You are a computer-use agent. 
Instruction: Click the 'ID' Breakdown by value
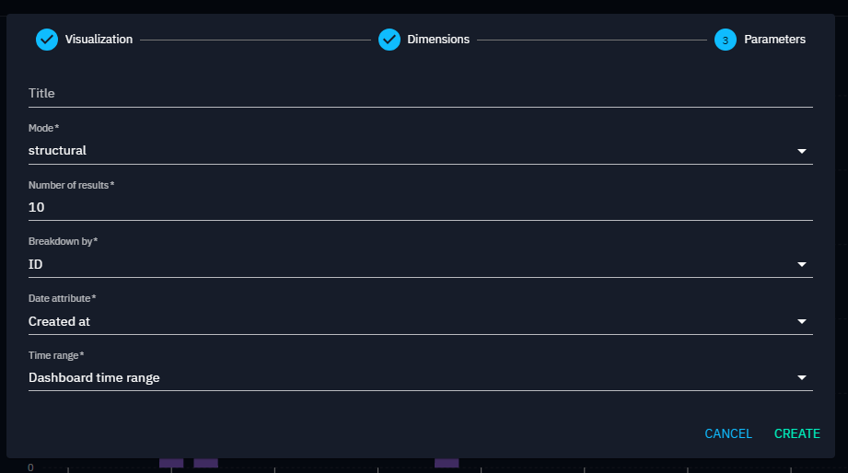[36, 264]
